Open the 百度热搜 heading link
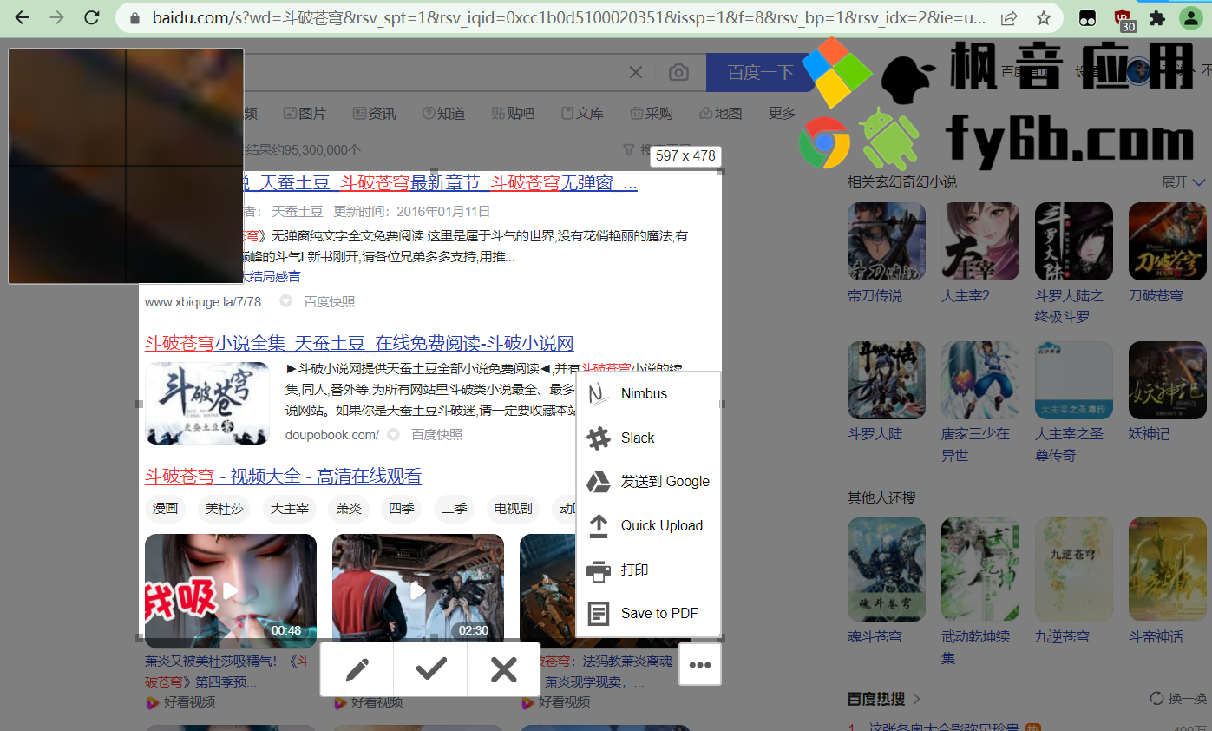The width and height of the screenshot is (1212, 731). [x=883, y=698]
